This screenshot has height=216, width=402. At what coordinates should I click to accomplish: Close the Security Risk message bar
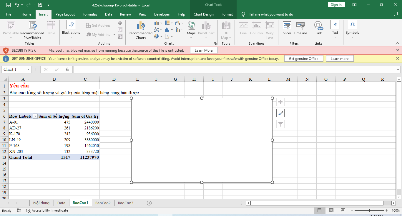[398, 50]
